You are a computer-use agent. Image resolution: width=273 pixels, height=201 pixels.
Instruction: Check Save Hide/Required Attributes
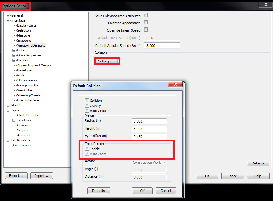145,15
